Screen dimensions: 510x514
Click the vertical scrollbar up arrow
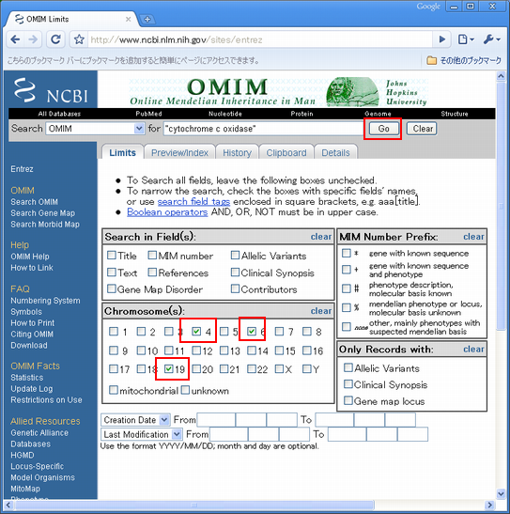(501, 76)
